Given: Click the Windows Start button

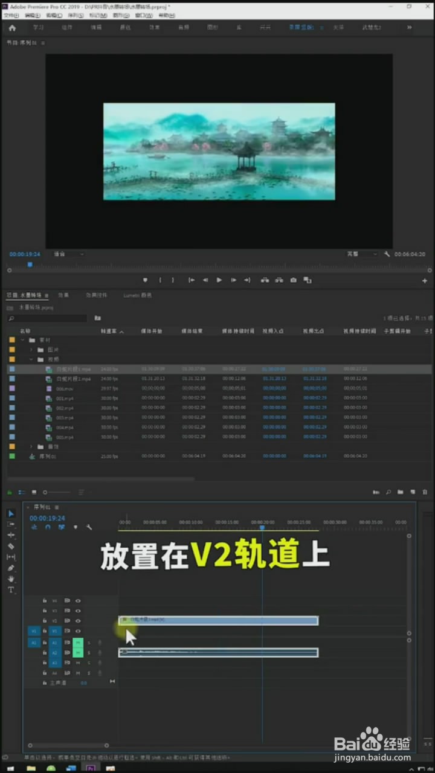Looking at the screenshot, I should 10,768.
